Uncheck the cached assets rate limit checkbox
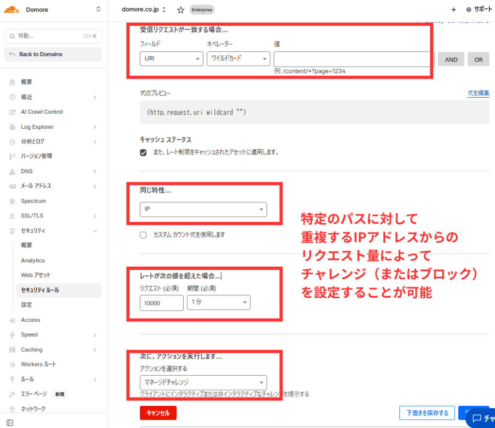This screenshot has height=428, width=495. pos(143,153)
